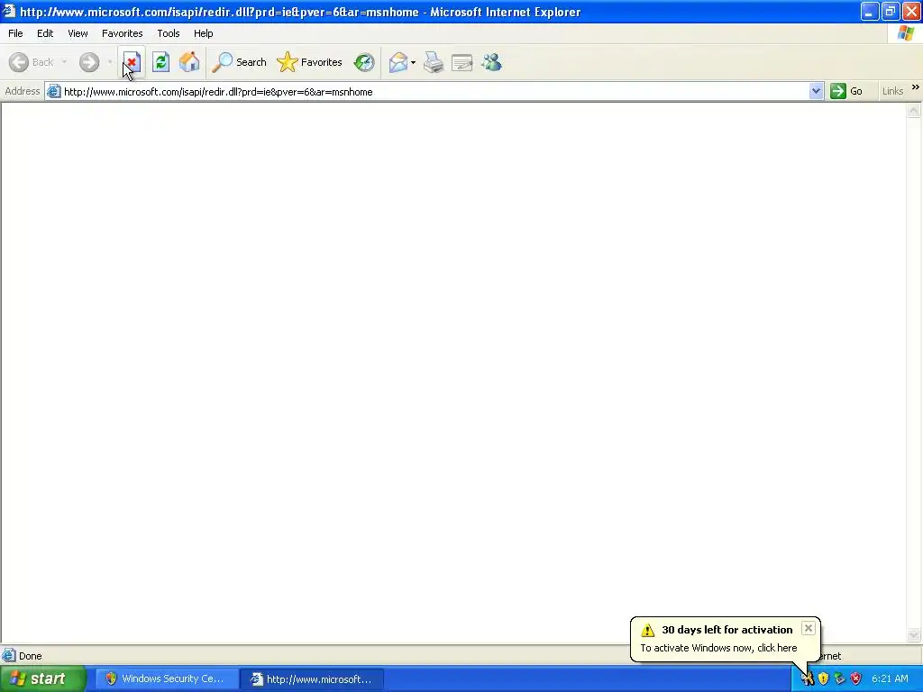The image size is (923, 692).
Task: Click the activation keys tray icon
Action: (808, 679)
